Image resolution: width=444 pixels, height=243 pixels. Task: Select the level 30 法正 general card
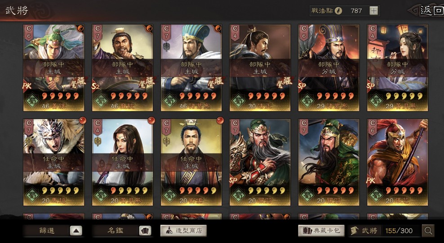[260, 67]
